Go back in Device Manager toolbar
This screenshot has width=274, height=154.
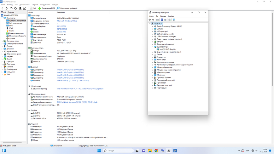pyautogui.click(x=150, y=20)
